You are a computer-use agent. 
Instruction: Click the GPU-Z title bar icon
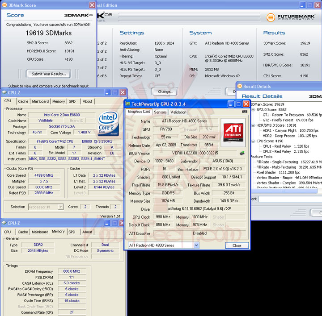coord(128,104)
